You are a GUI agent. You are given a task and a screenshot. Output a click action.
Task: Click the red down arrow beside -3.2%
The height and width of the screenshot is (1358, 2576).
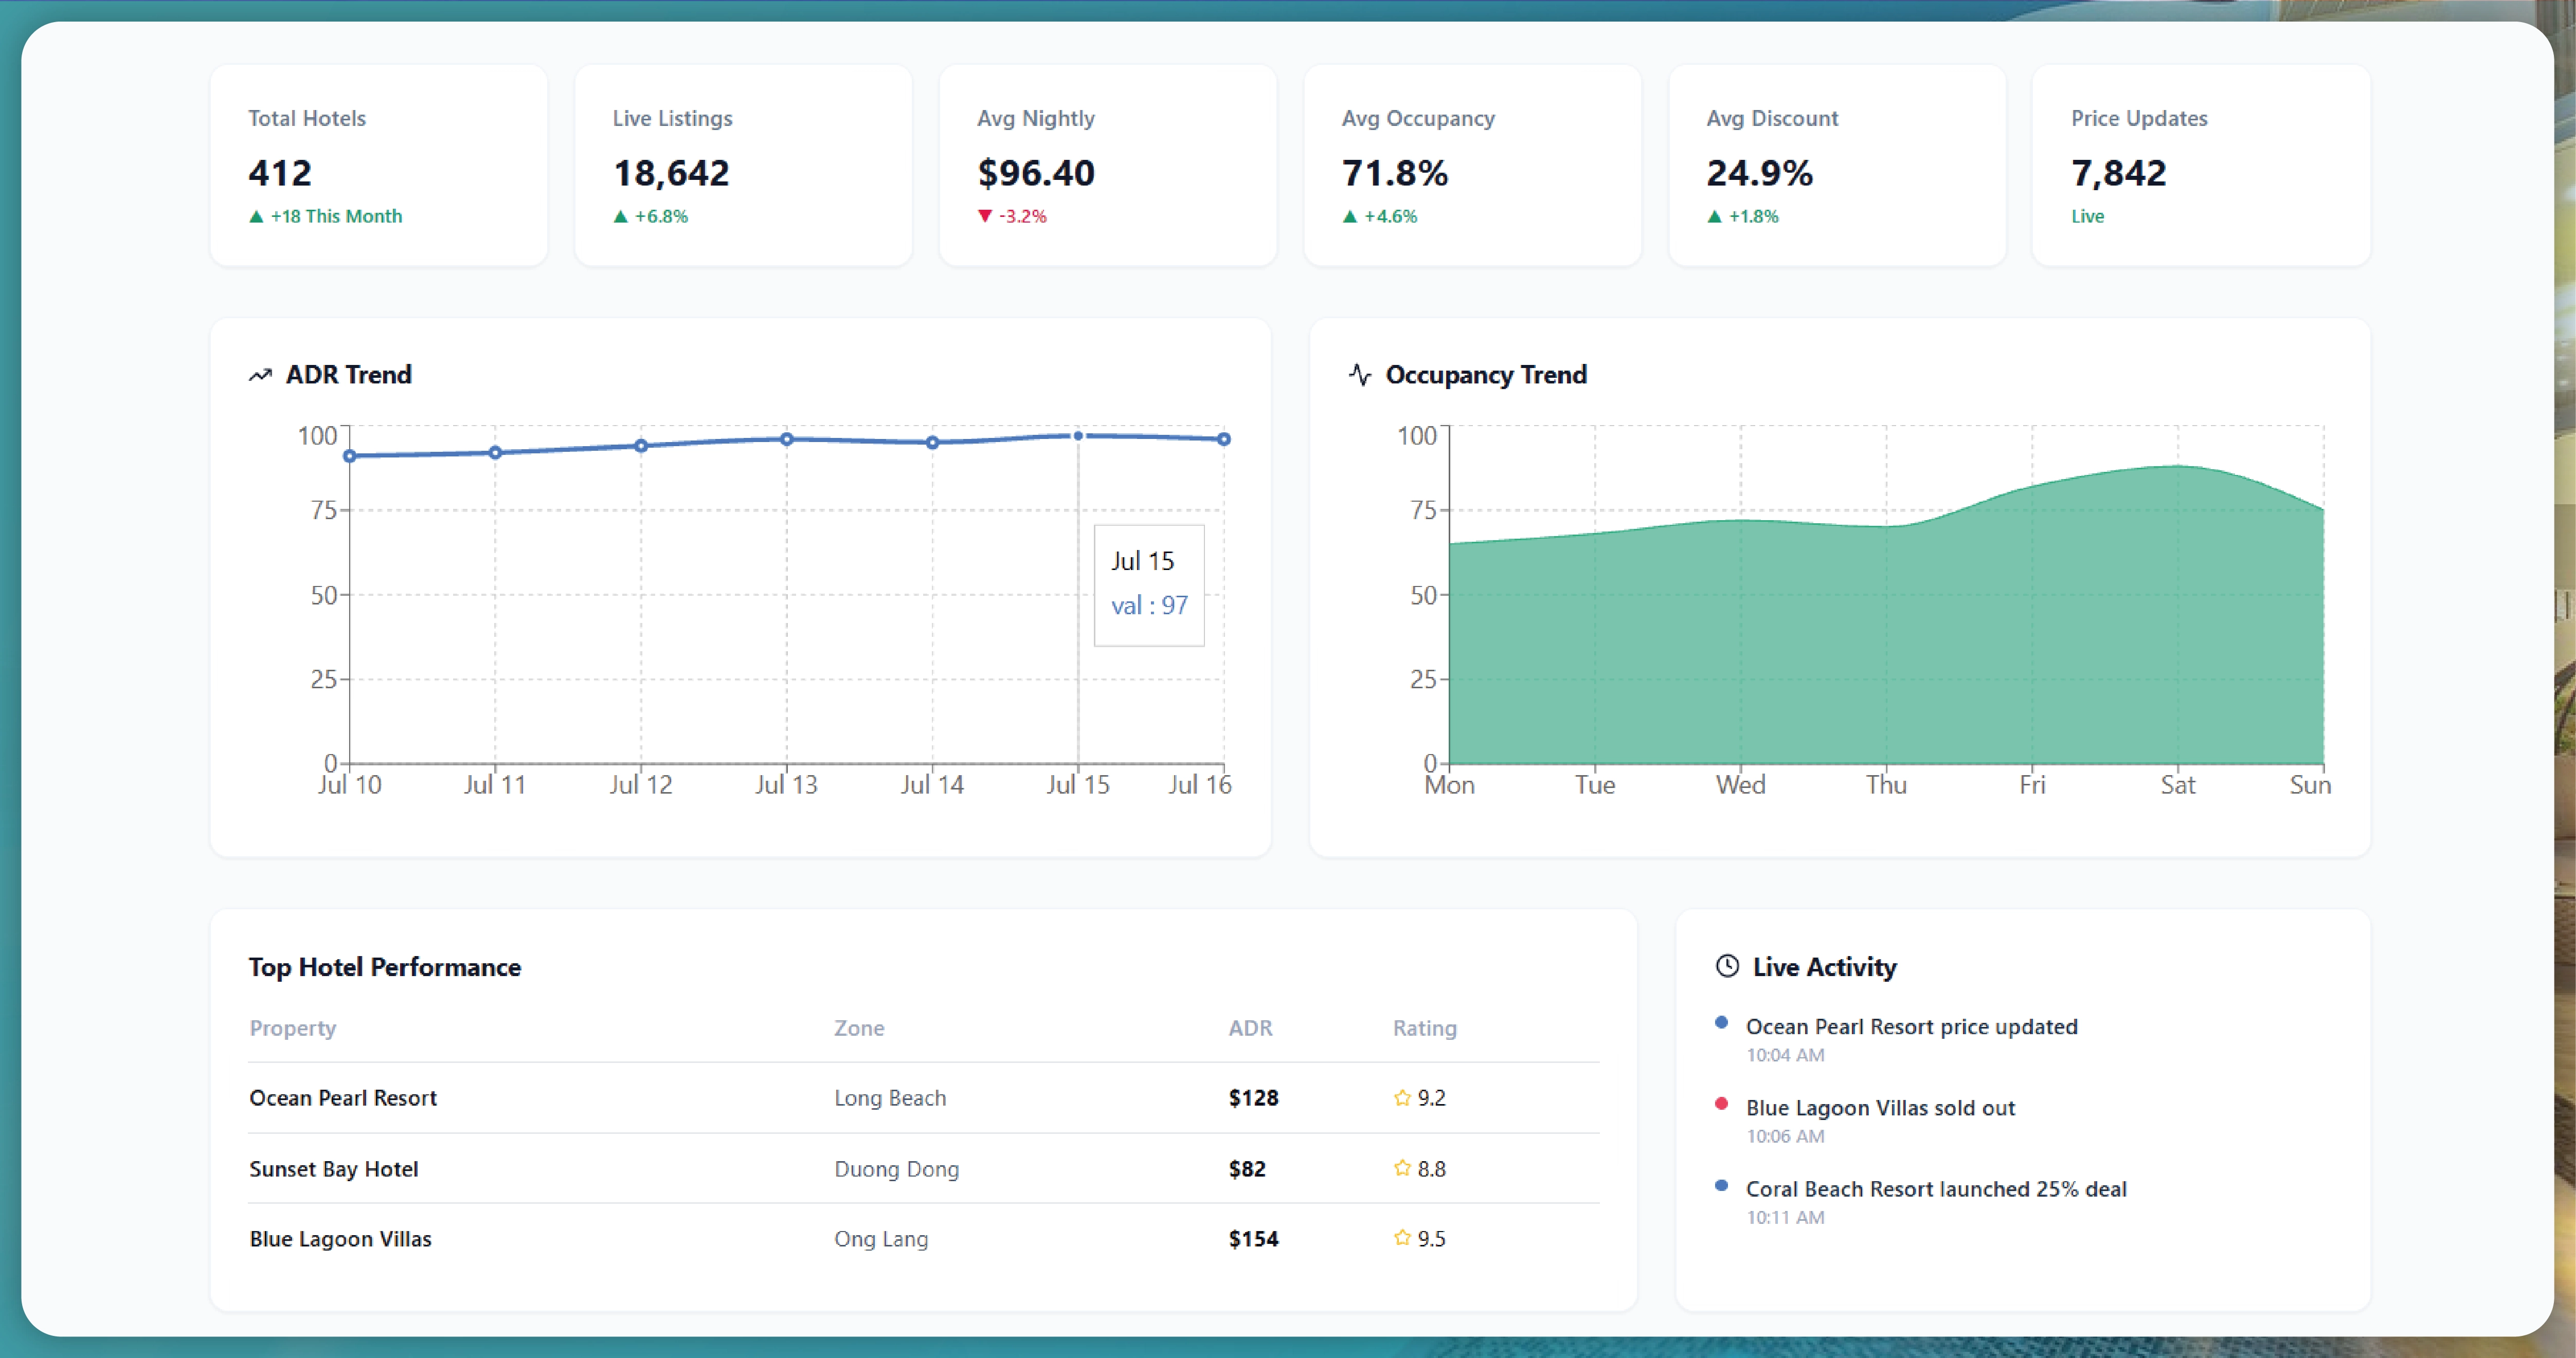point(985,216)
